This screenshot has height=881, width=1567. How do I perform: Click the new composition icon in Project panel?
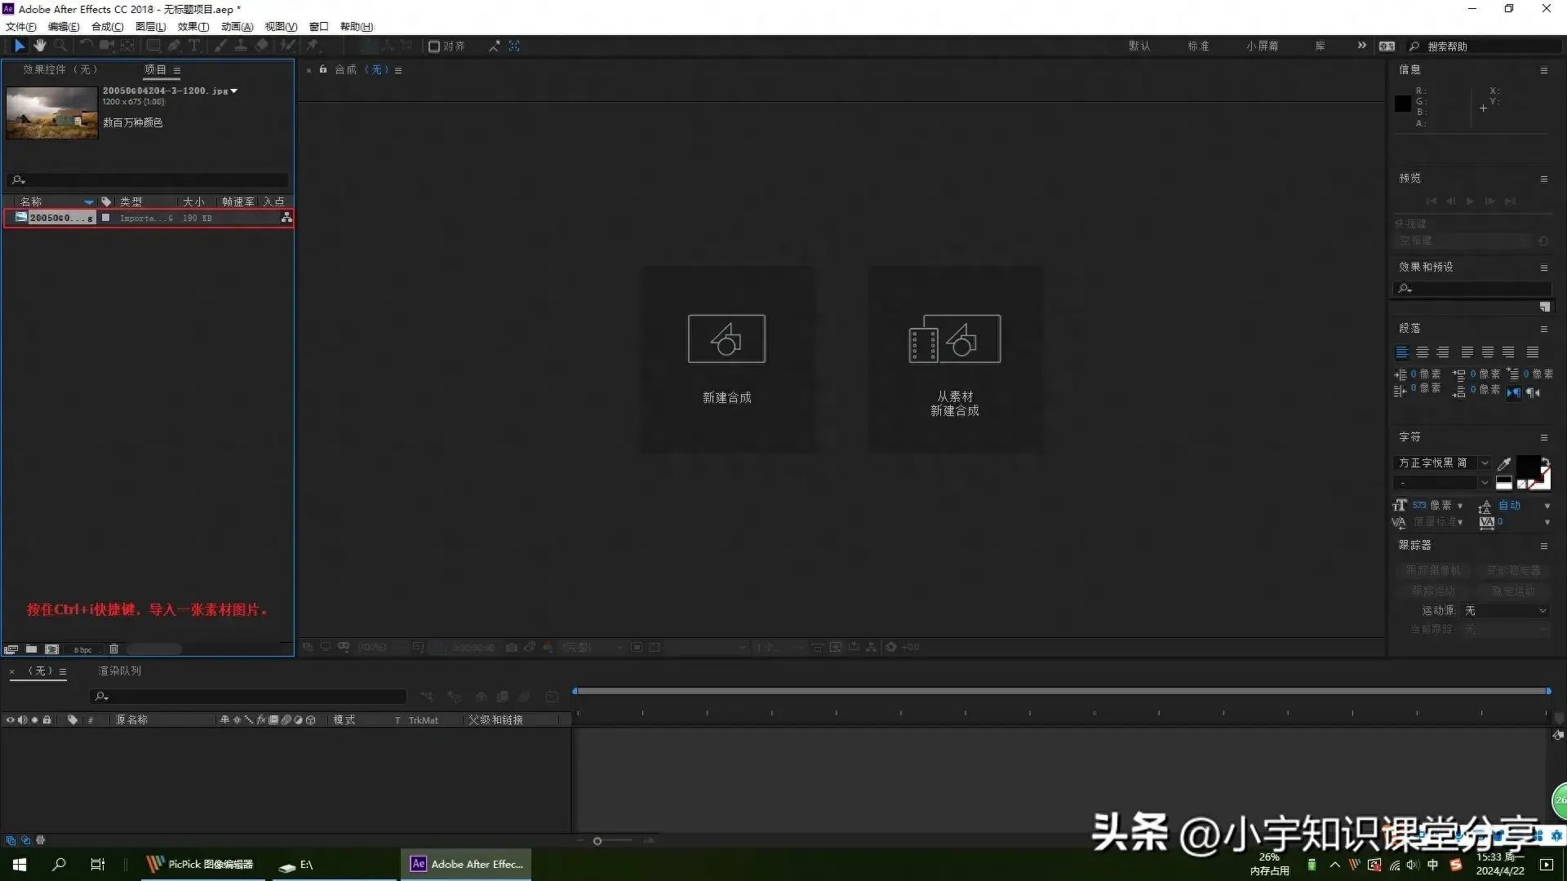(x=52, y=649)
